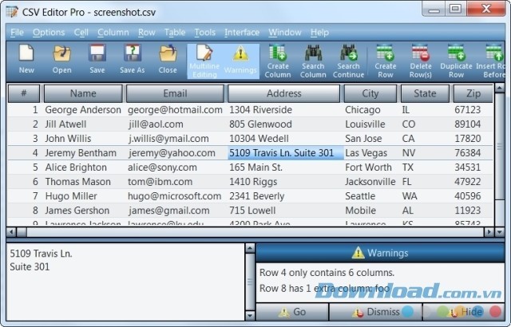This screenshot has height=327, width=511.
Task: Open the Tools menu
Action: tap(204, 33)
